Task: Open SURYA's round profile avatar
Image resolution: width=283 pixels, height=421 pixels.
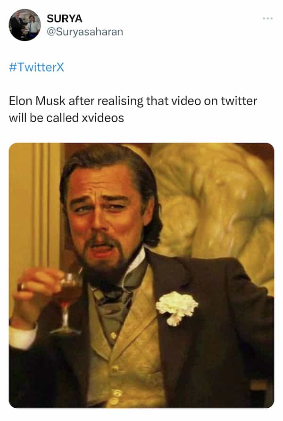Action: [25, 25]
